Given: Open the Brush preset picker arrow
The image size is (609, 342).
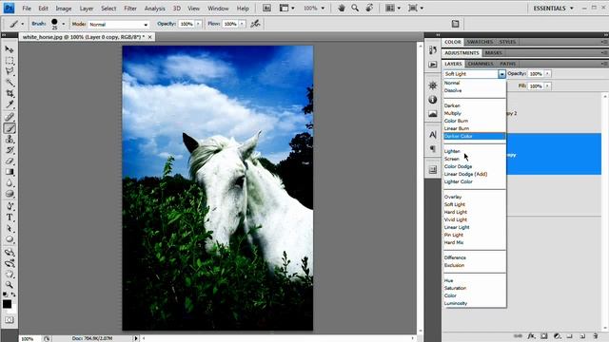Looking at the screenshot, I should click(x=64, y=24).
